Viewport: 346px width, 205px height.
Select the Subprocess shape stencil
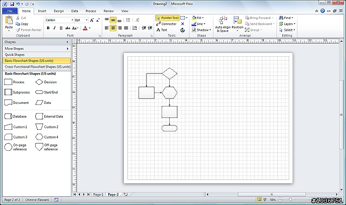click(x=17, y=92)
